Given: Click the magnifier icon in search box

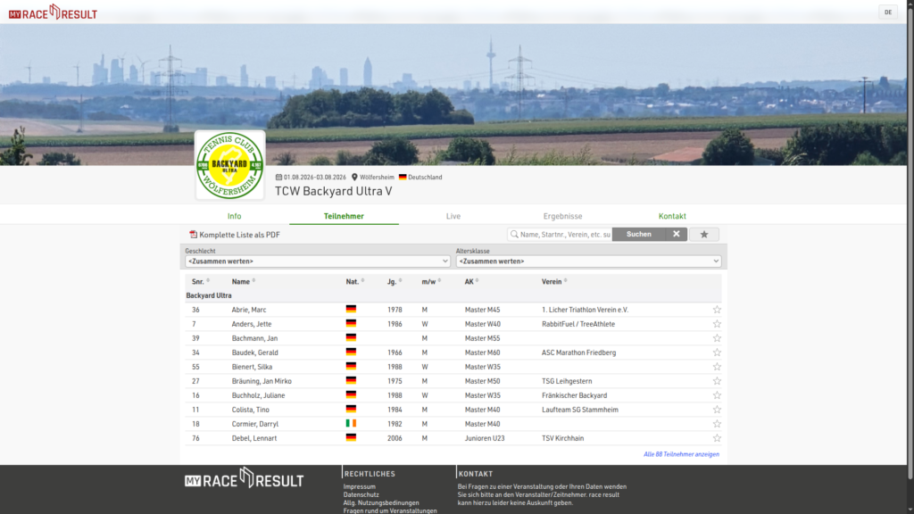Looking at the screenshot, I should pos(514,235).
